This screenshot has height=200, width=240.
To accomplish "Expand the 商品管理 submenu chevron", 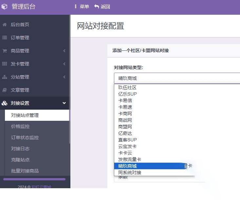I will click(x=64, y=51).
